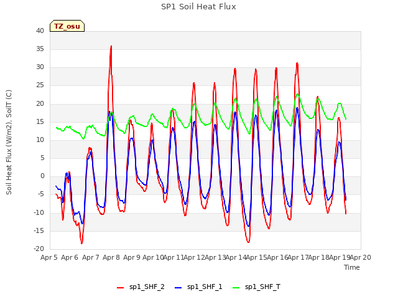This screenshot has height=299, width=398.
Task: Click the 0 y-axis tick label
Action: coord(42,176)
